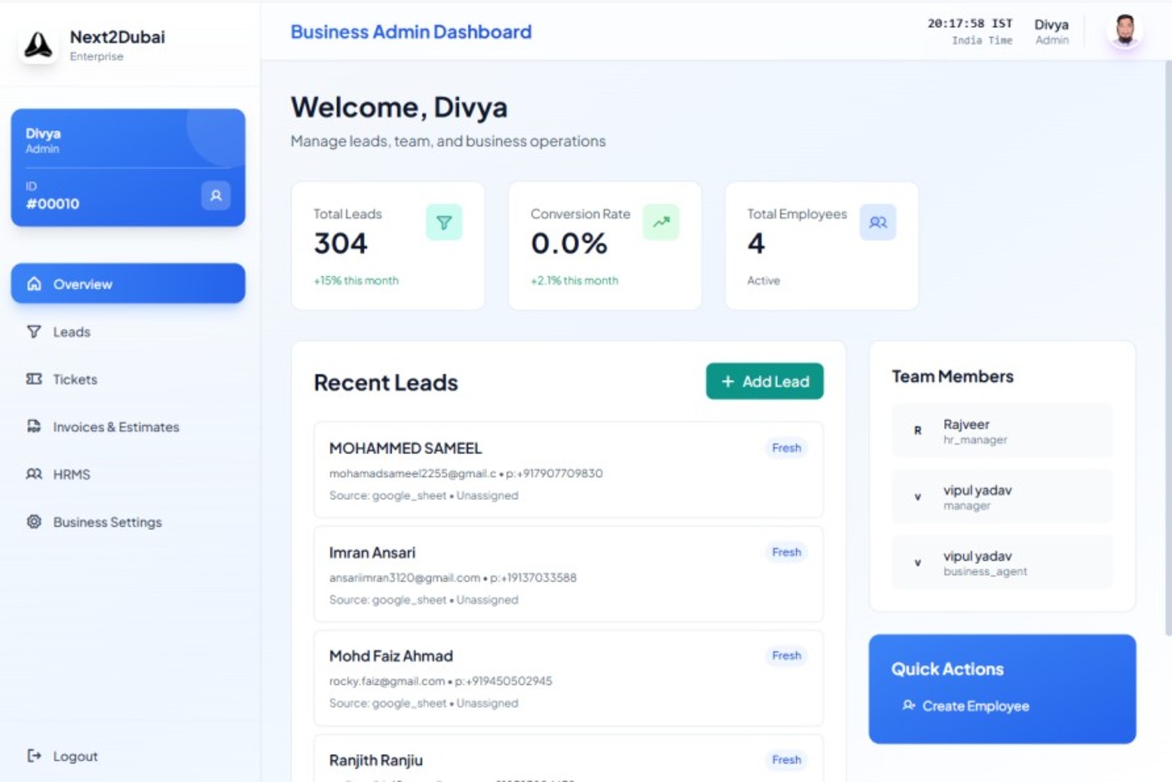Click the V avatar for vipul yadav manager
Viewport: 1172px width, 782px height.
click(918, 497)
